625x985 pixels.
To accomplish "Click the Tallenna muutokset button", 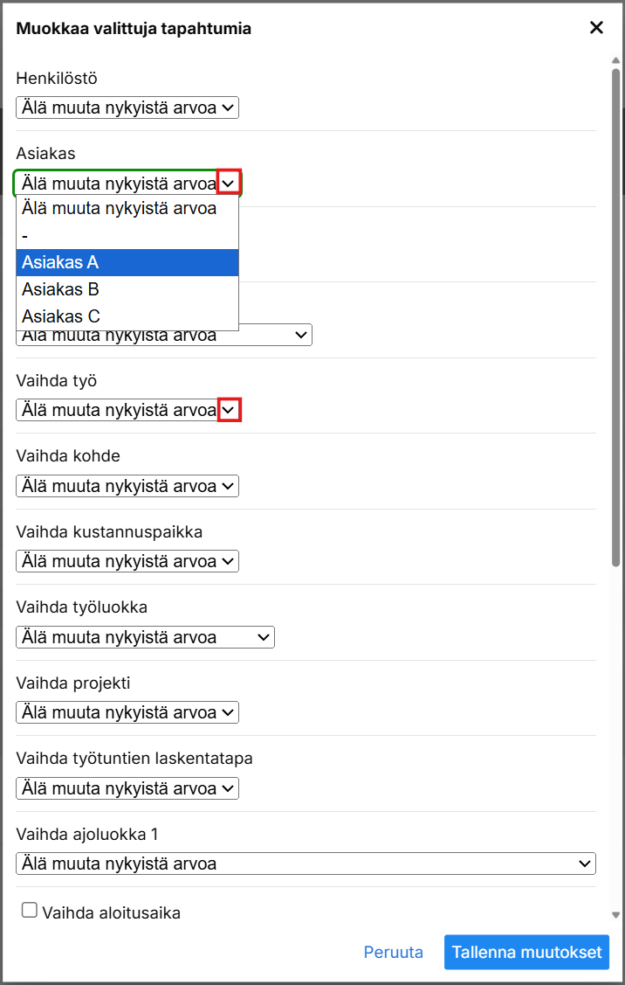I will point(526,952).
